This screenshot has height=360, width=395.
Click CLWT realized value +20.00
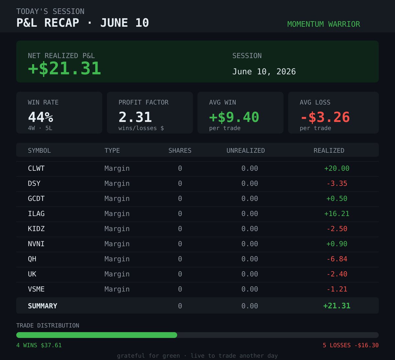click(x=337, y=168)
